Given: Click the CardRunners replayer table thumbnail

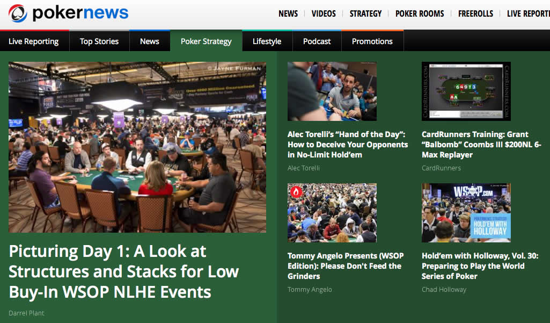Looking at the screenshot, I should click(x=466, y=91).
